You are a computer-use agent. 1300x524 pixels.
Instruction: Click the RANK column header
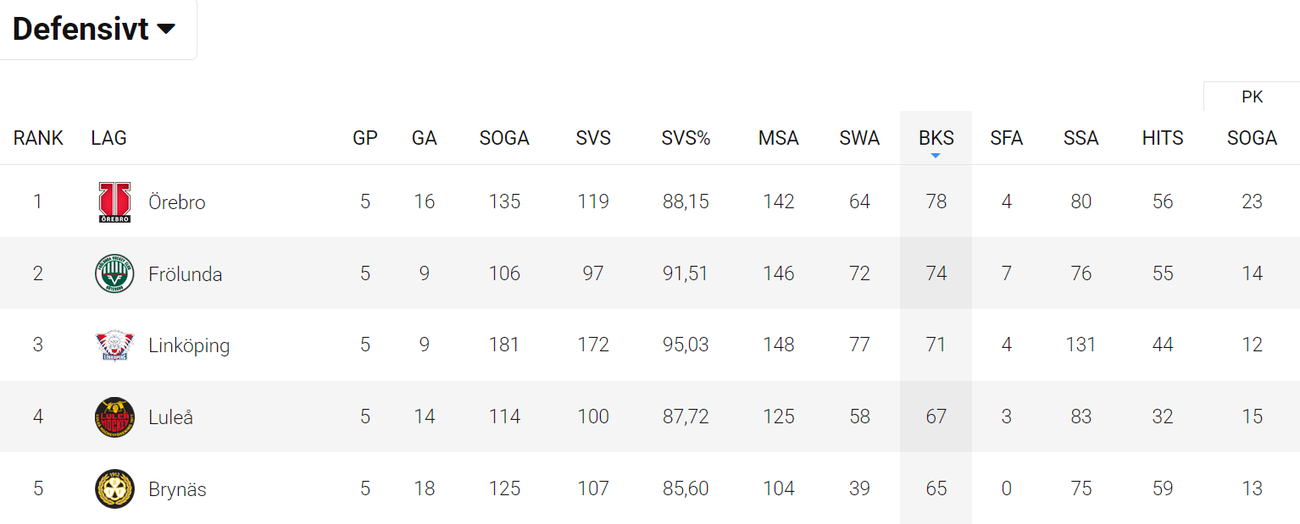coord(38,138)
